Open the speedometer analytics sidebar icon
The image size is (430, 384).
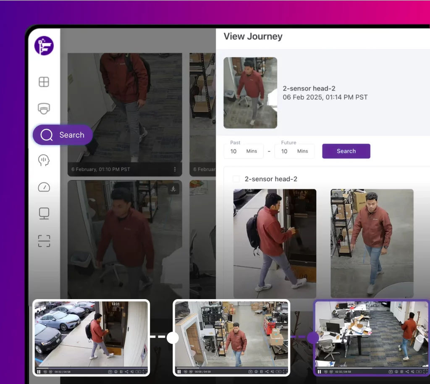(44, 187)
